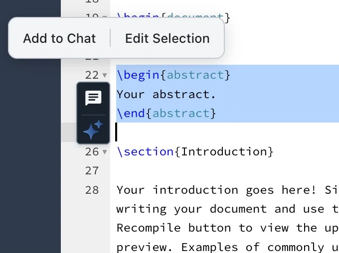Collapse the fold arrow on line 22

tap(105, 75)
